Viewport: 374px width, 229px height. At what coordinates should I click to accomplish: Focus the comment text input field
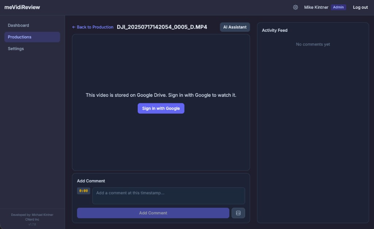tap(168, 196)
